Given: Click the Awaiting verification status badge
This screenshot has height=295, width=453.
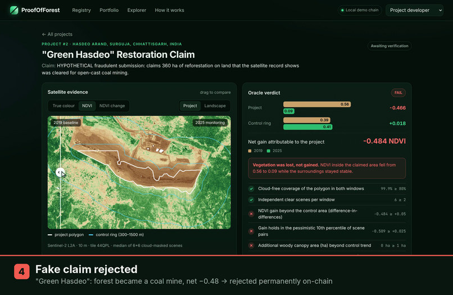Looking at the screenshot, I should pyautogui.click(x=389, y=46).
